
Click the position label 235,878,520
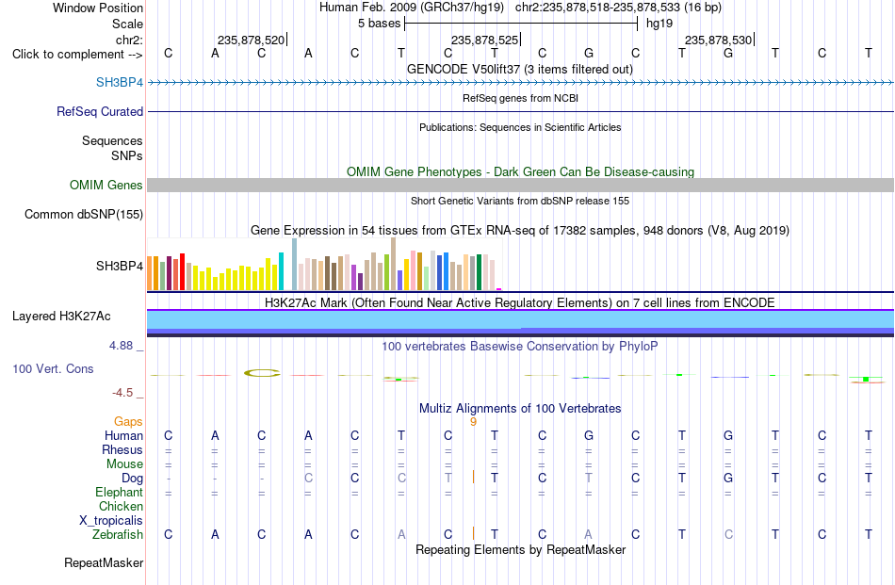(x=251, y=40)
